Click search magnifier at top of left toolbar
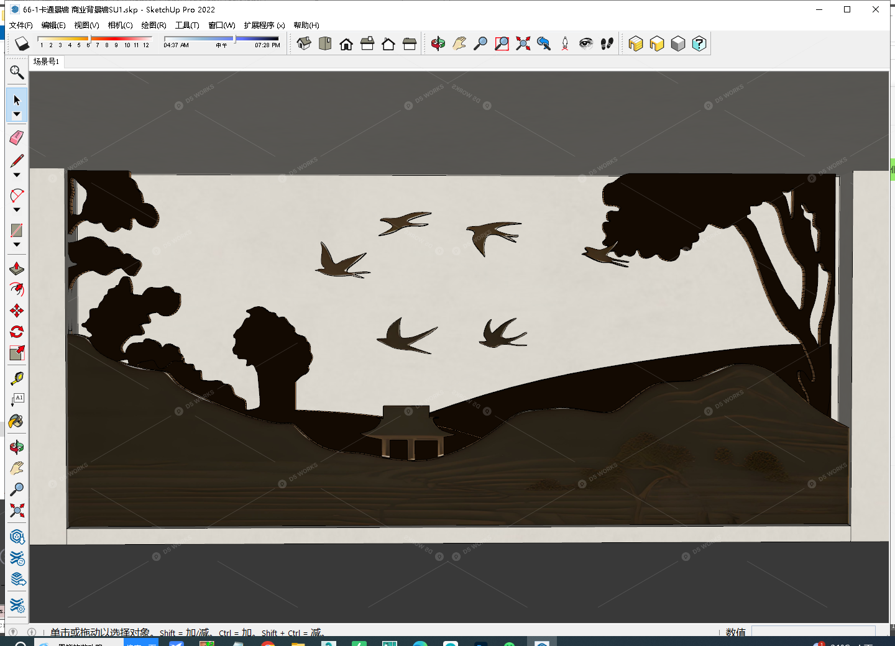Image resolution: width=895 pixels, height=646 pixels. (x=17, y=73)
